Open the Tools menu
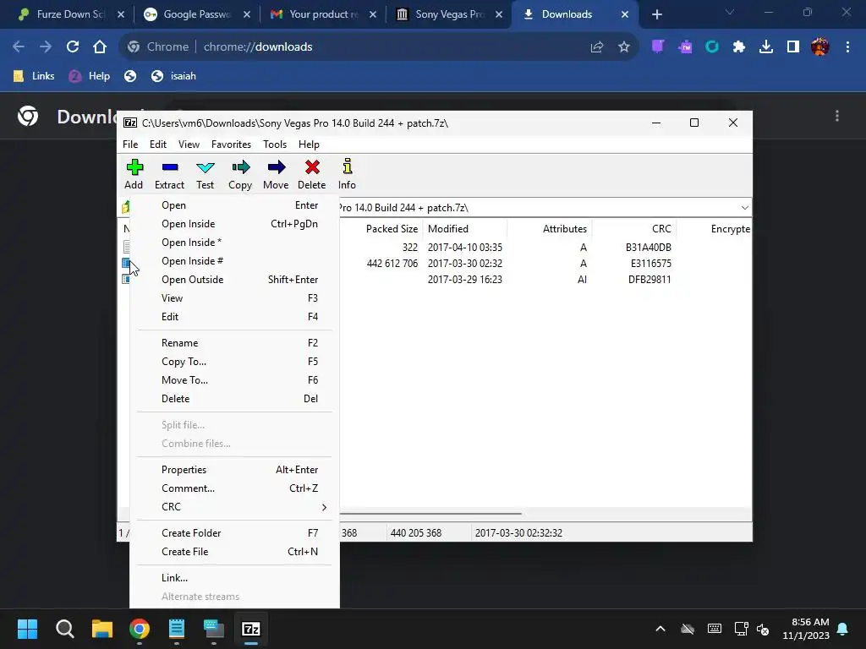The image size is (866, 649). click(x=275, y=145)
